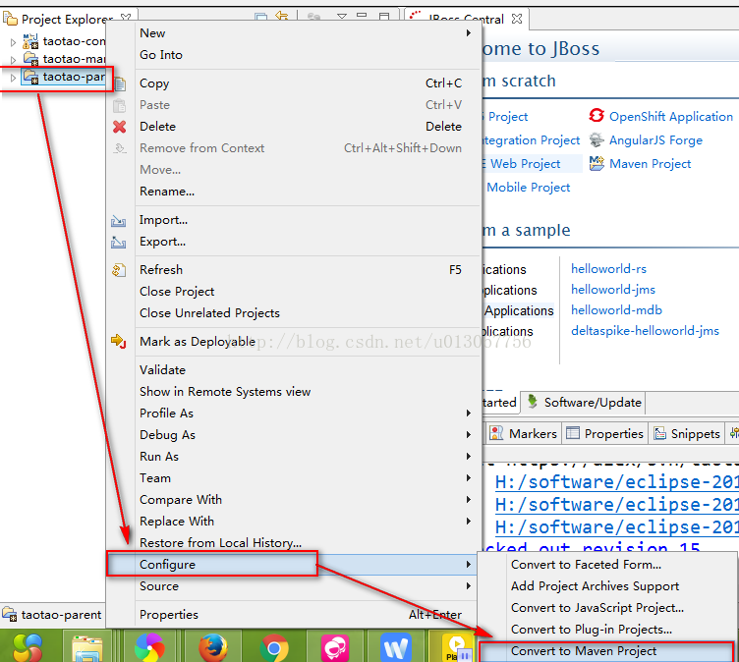739x662 pixels.
Task: Click the Delete red X icon
Action: pos(119,127)
